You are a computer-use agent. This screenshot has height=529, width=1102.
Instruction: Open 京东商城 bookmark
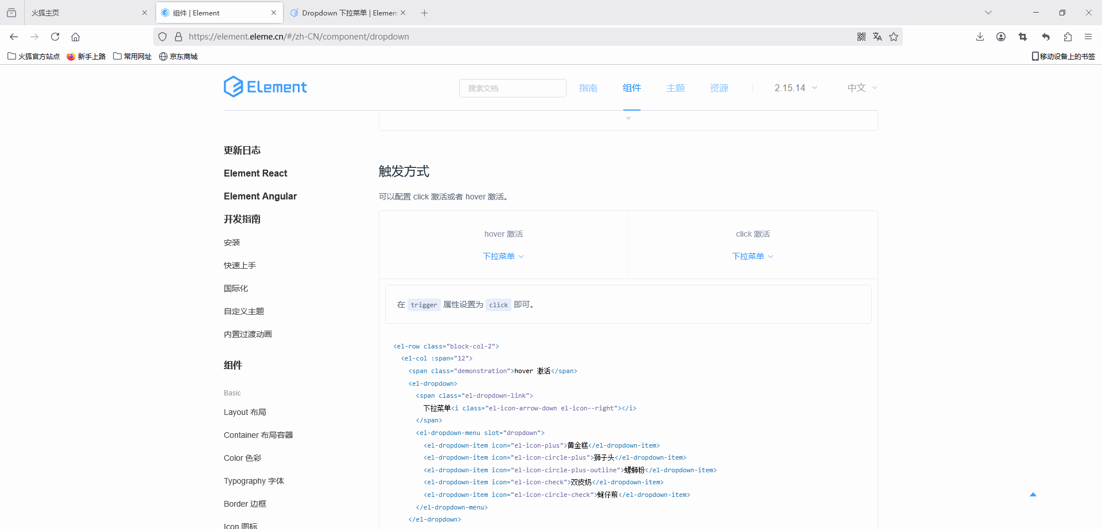pos(179,56)
